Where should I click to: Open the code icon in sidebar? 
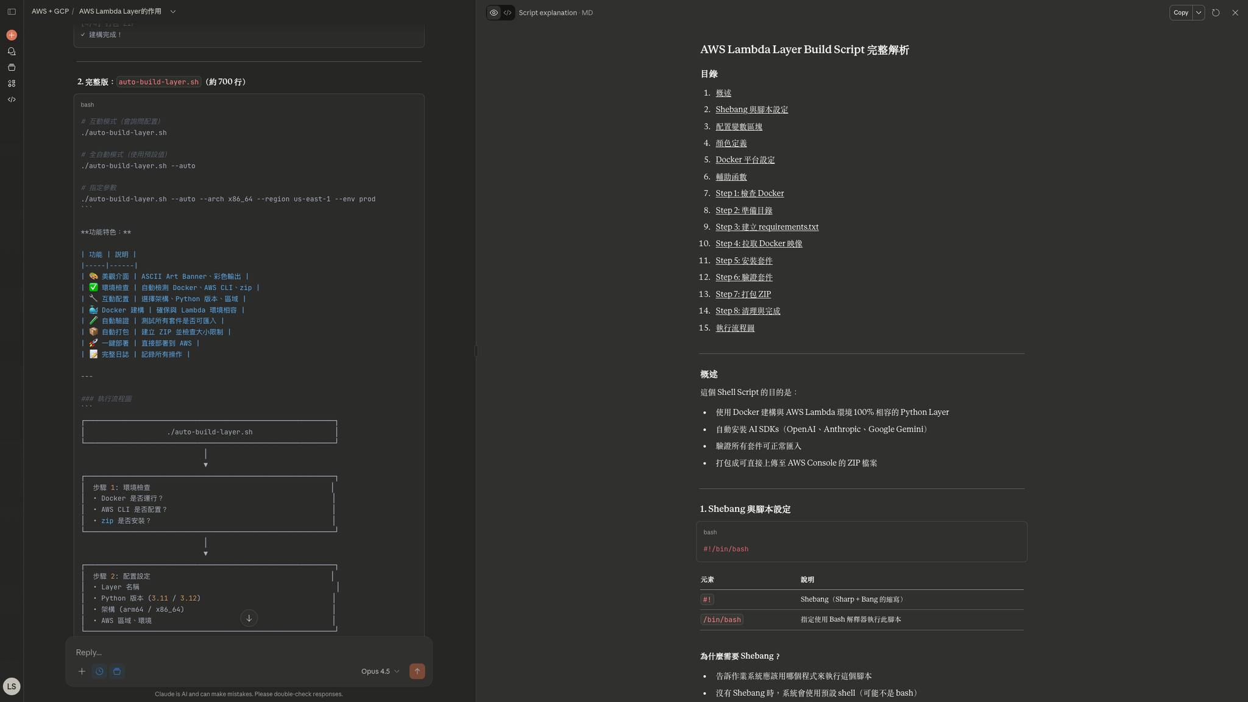12,99
